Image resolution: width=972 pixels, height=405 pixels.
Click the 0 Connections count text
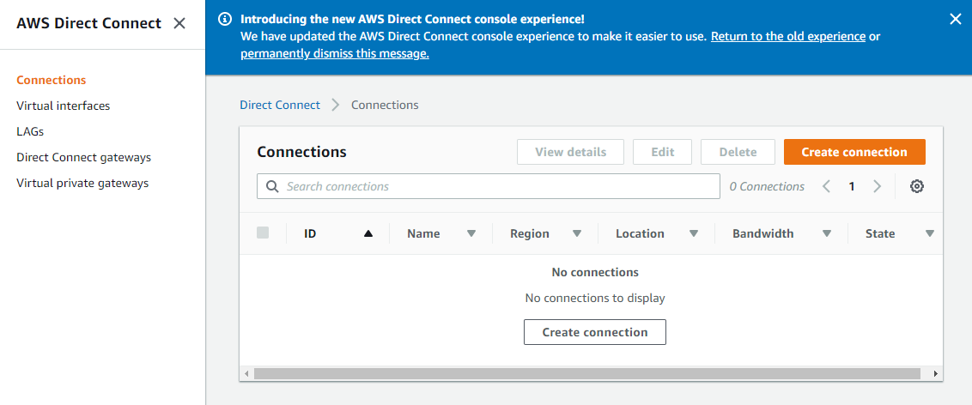coord(767,186)
